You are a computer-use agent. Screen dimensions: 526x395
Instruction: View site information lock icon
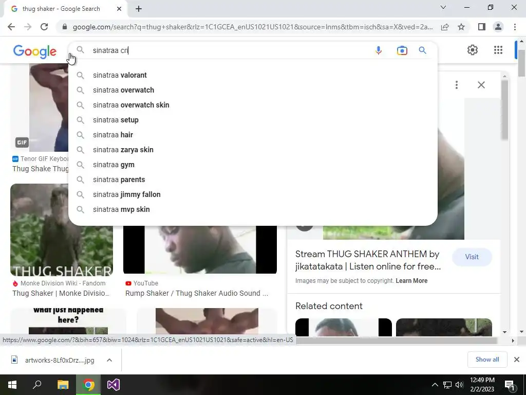[x=64, y=27]
